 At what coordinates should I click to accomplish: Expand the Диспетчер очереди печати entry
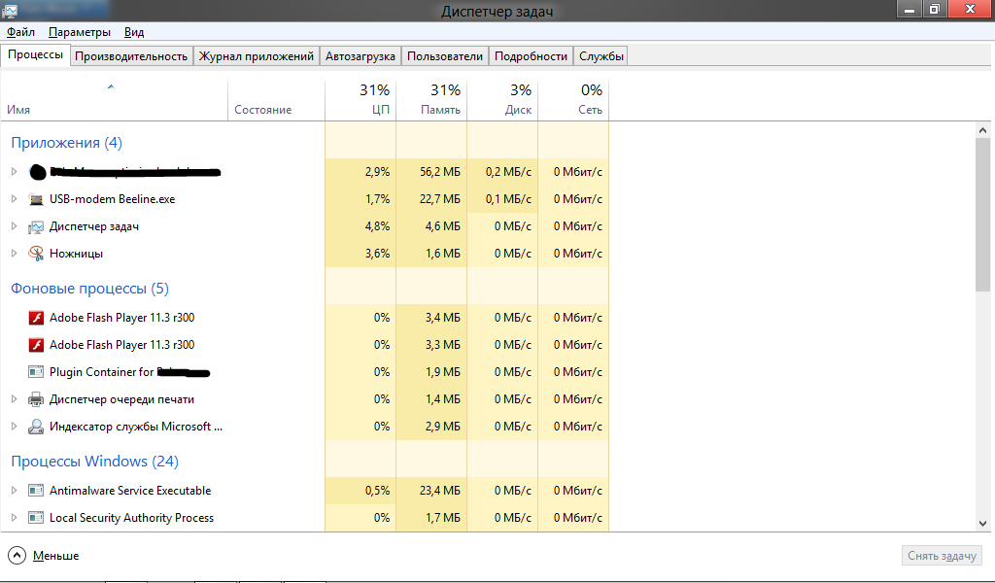point(14,399)
